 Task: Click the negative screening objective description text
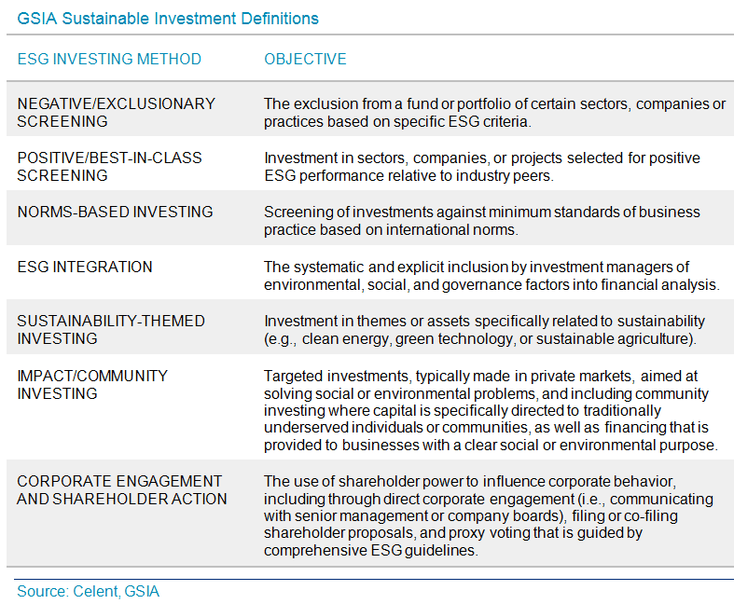point(494,112)
